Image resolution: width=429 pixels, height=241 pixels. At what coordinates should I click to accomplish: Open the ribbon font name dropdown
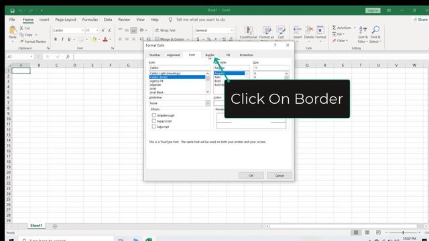pos(82,30)
